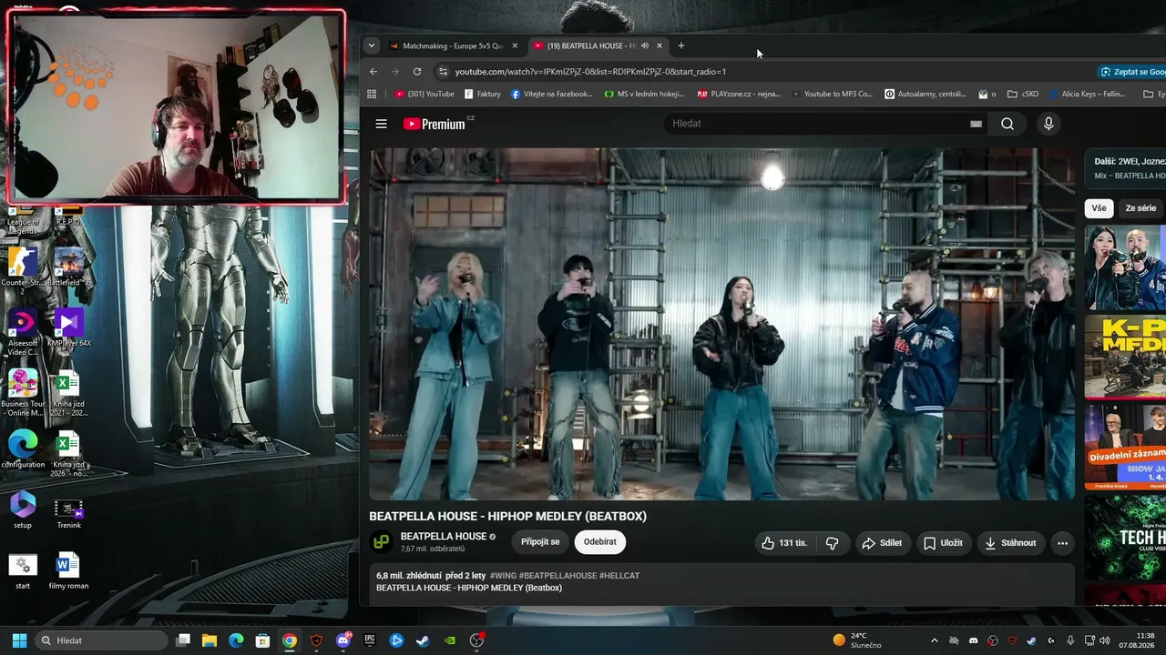The height and width of the screenshot is (655, 1166).
Task: Open Aiseesoft Video Converter desktop shortcut
Action: (23, 331)
